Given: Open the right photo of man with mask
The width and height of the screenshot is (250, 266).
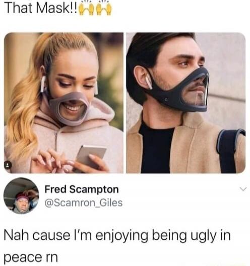Looking at the screenshot, I should pos(186,103).
